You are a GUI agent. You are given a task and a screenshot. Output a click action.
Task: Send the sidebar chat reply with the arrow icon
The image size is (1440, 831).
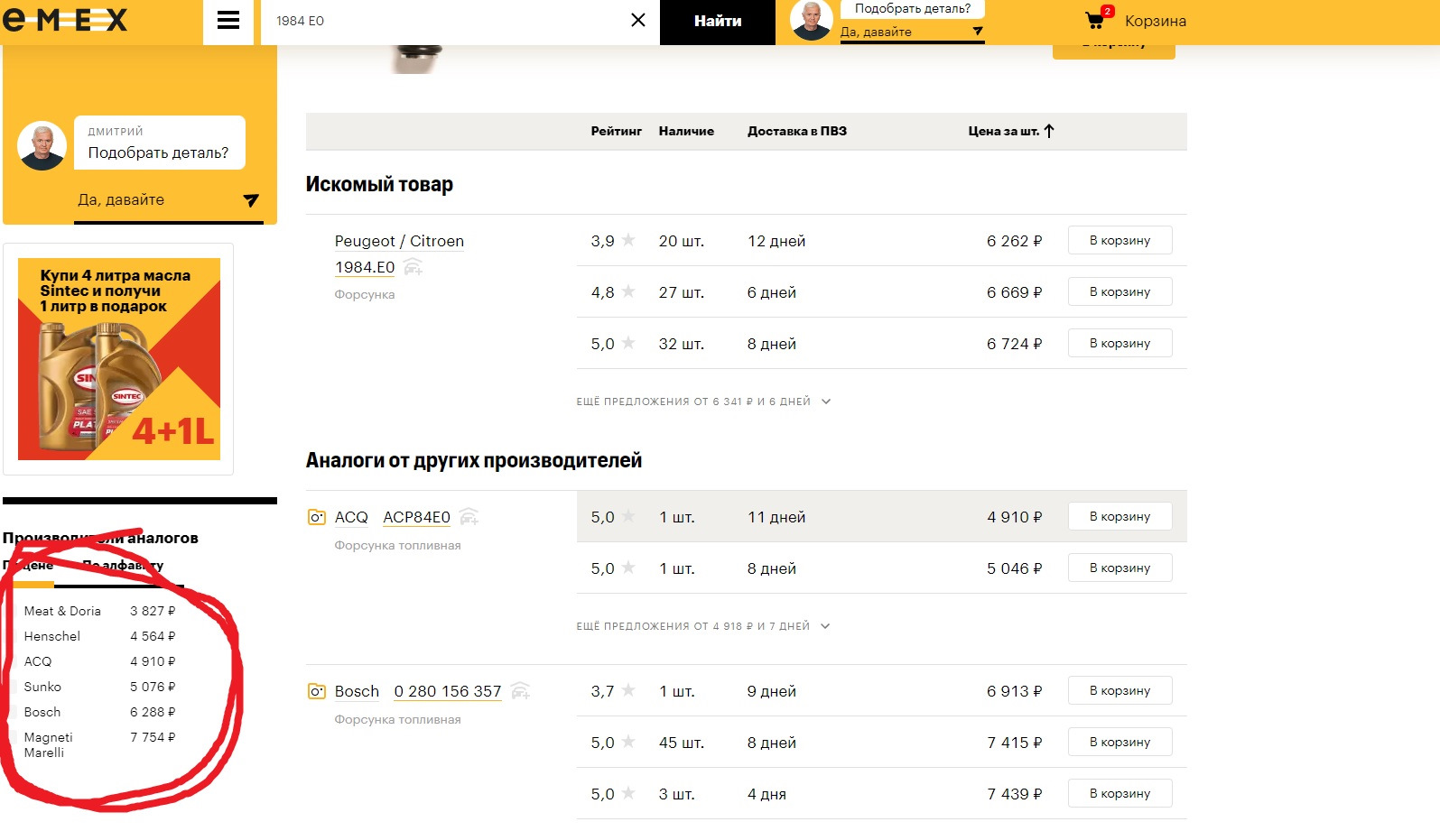click(x=251, y=200)
